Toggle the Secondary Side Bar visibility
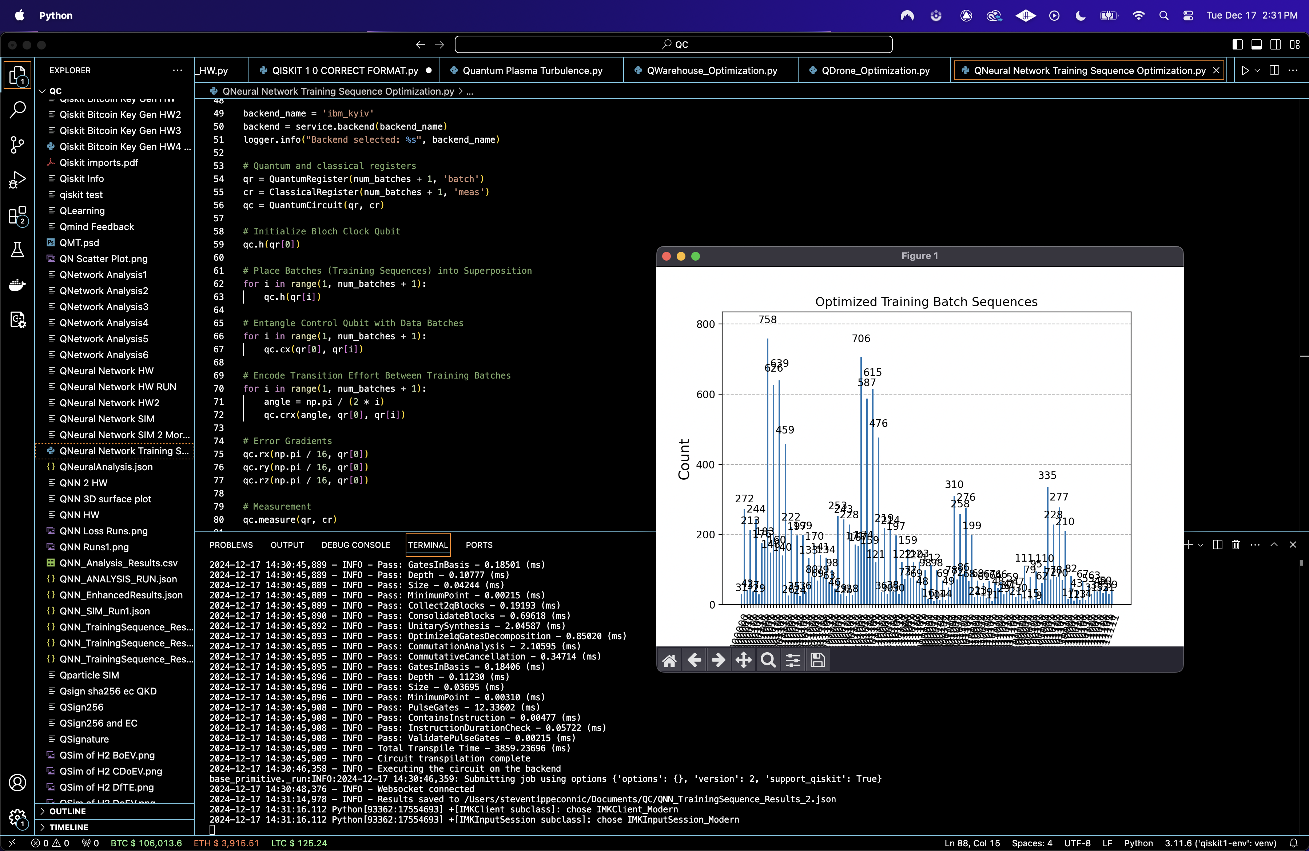The width and height of the screenshot is (1309, 851). click(x=1276, y=44)
